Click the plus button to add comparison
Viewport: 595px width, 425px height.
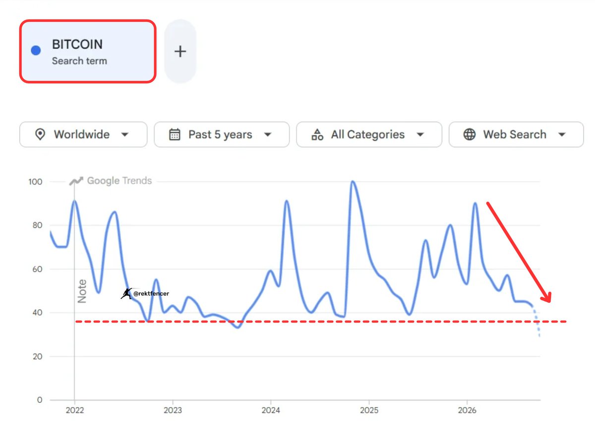click(x=180, y=51)
